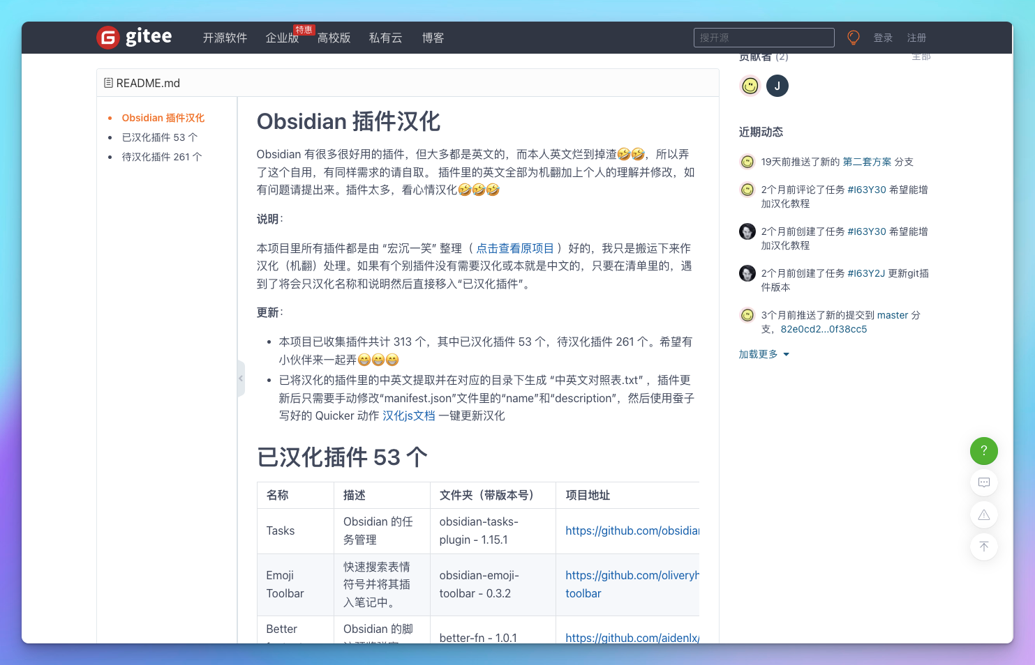Click the smiley-face contributor avatar
Image resolution: width=1035 pixels, height=665 pixels.
point(749,86)
